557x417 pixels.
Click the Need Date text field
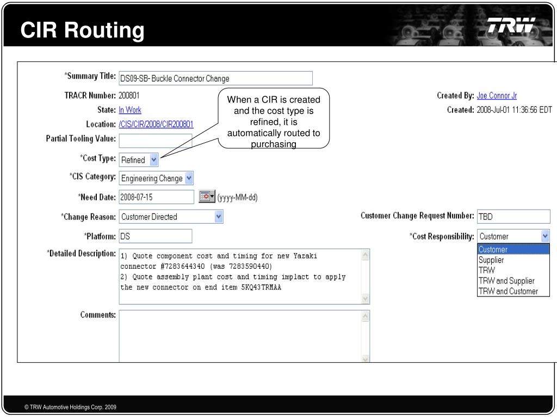(156, 197)
